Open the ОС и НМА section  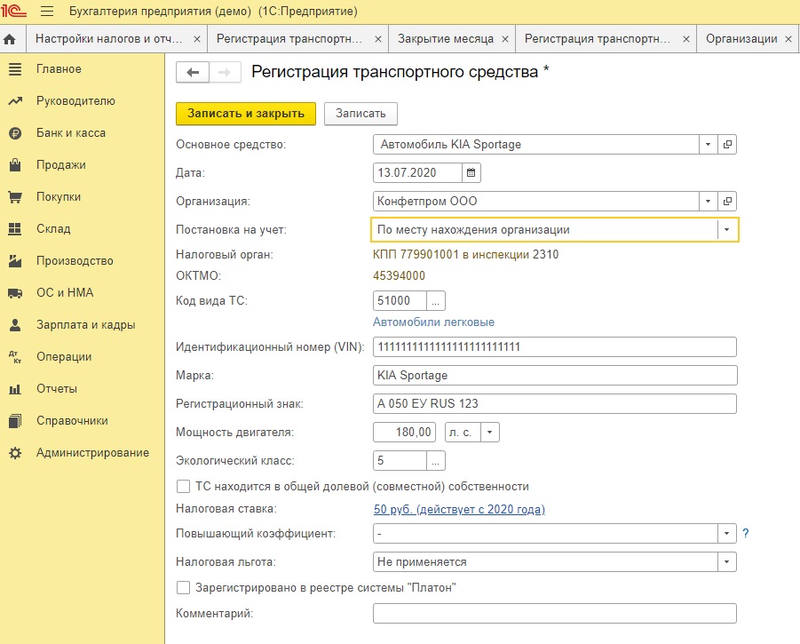(65, 293)
